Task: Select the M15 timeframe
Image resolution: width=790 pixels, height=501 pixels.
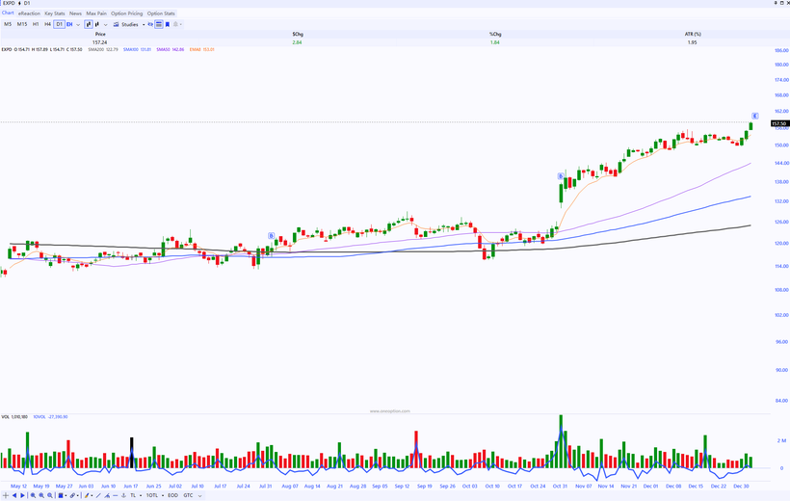Action: pos(22,24)
